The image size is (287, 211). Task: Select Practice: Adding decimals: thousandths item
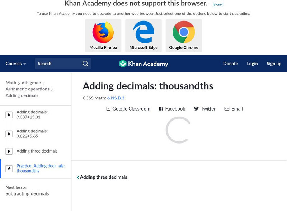click(40, 168)
